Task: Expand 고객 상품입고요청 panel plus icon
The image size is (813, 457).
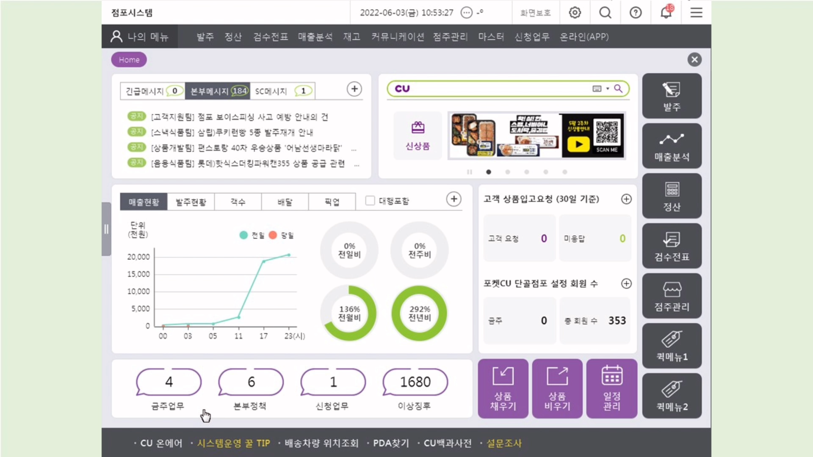Action: (x=626, y=199)
